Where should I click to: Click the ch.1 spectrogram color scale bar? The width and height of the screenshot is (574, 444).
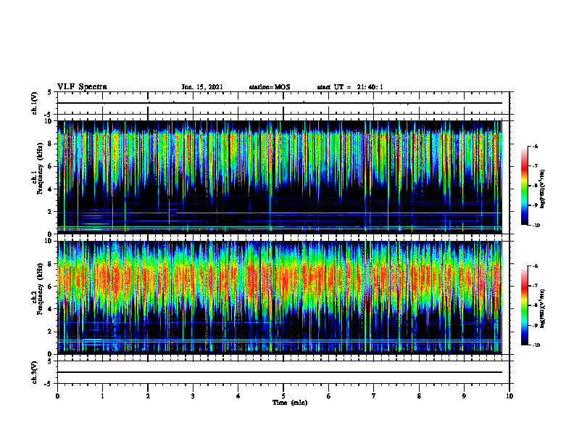524,186
